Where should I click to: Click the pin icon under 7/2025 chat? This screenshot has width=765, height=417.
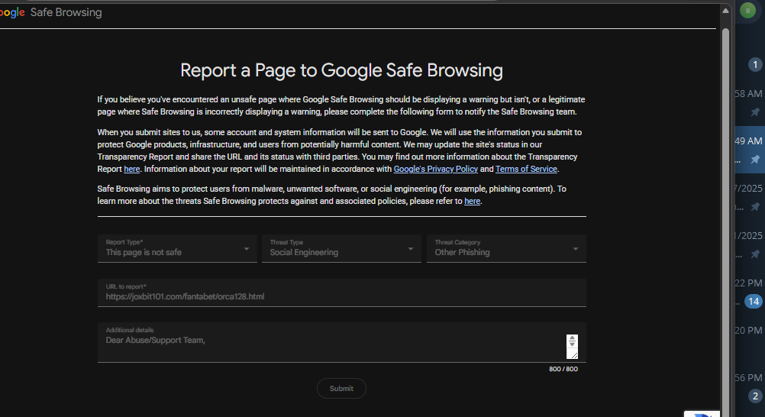point(755,206)
